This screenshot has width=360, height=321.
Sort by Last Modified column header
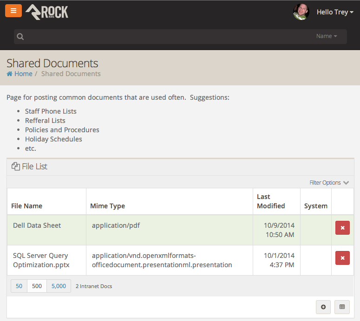[x=271, y=201]
